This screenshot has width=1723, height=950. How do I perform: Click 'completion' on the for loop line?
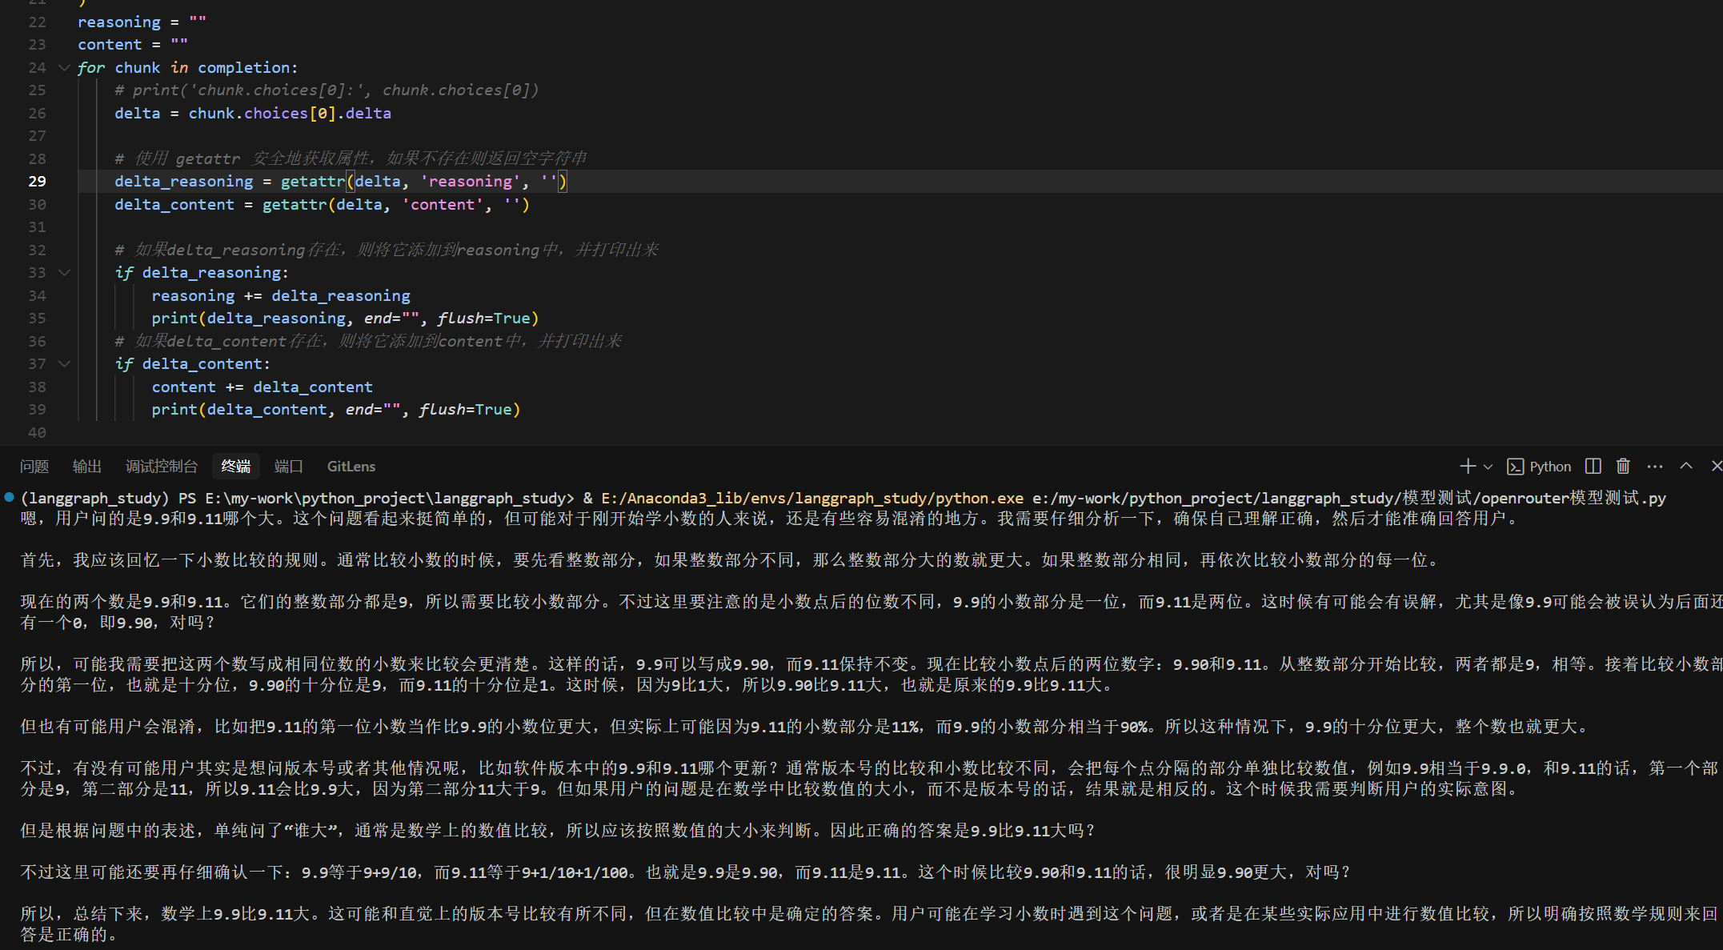tap(243, 68)
